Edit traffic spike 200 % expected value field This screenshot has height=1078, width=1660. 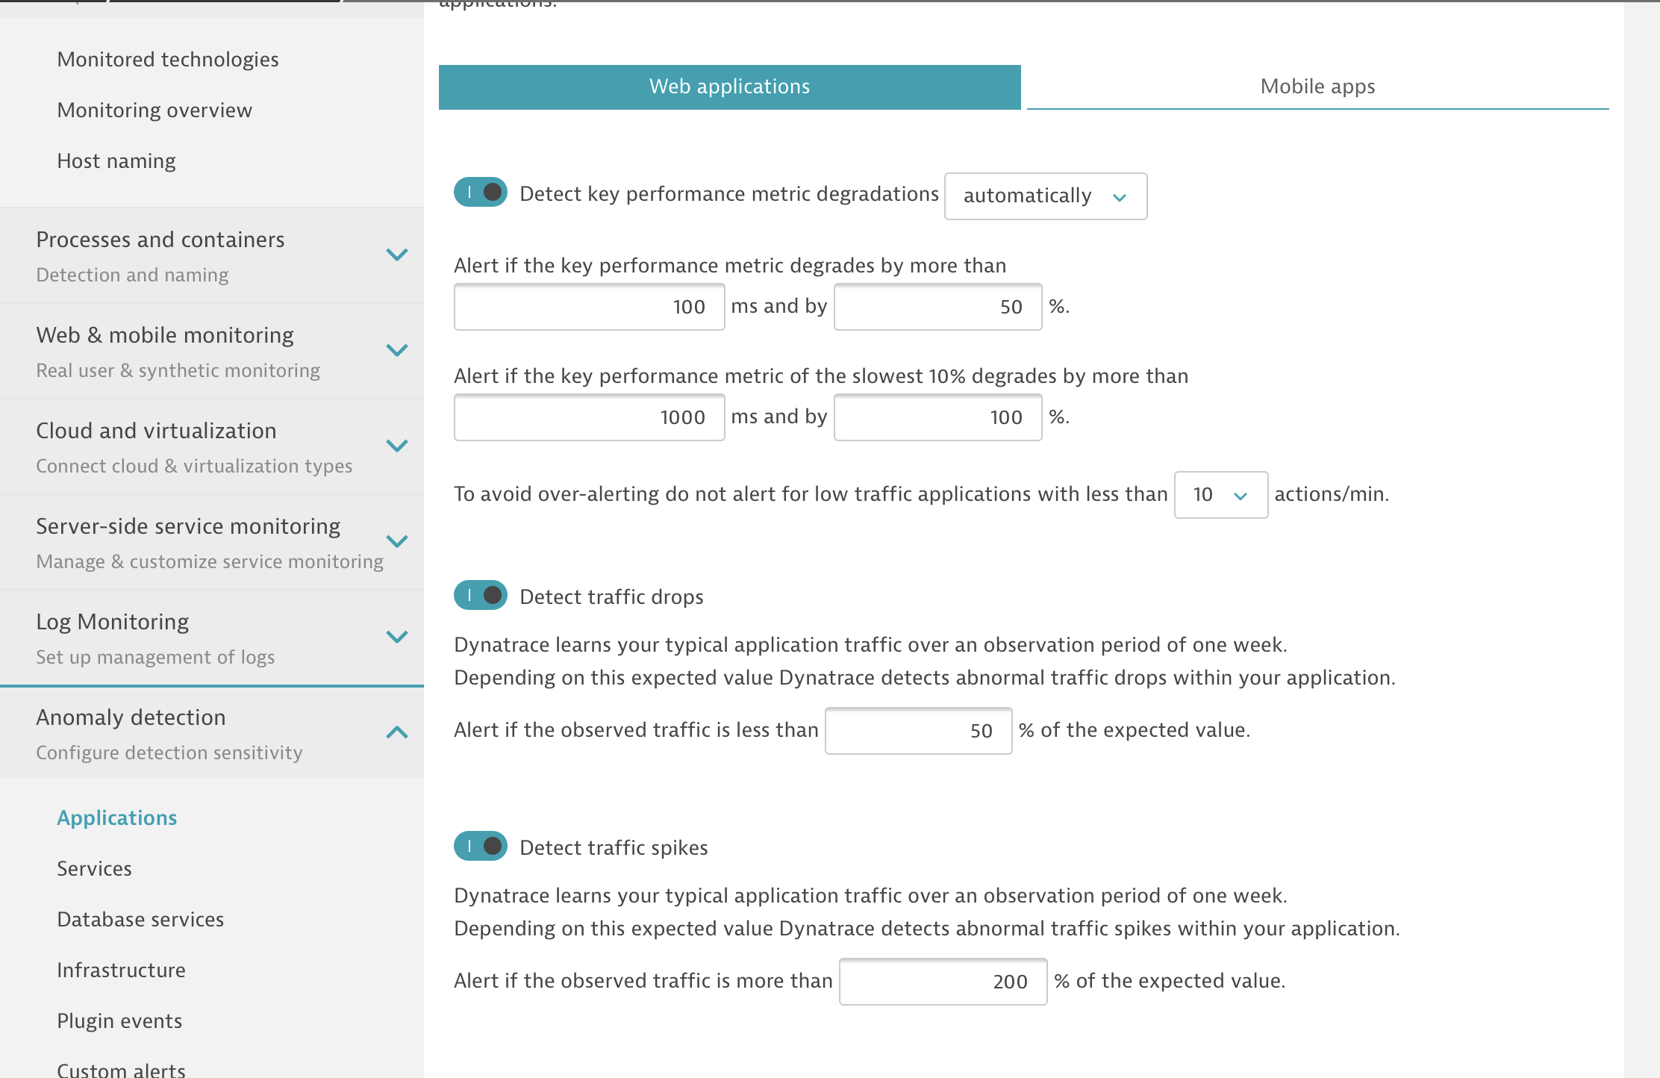(943, 982)
